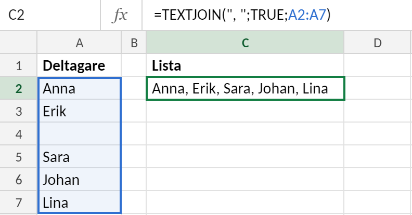Select the cell containing Lina
The height and width of the screenshot is (215, 412).
[x=79, y=203]
